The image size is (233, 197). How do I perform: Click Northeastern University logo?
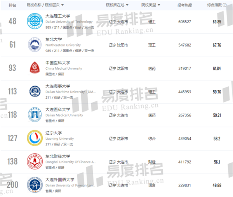pos(35,45)
